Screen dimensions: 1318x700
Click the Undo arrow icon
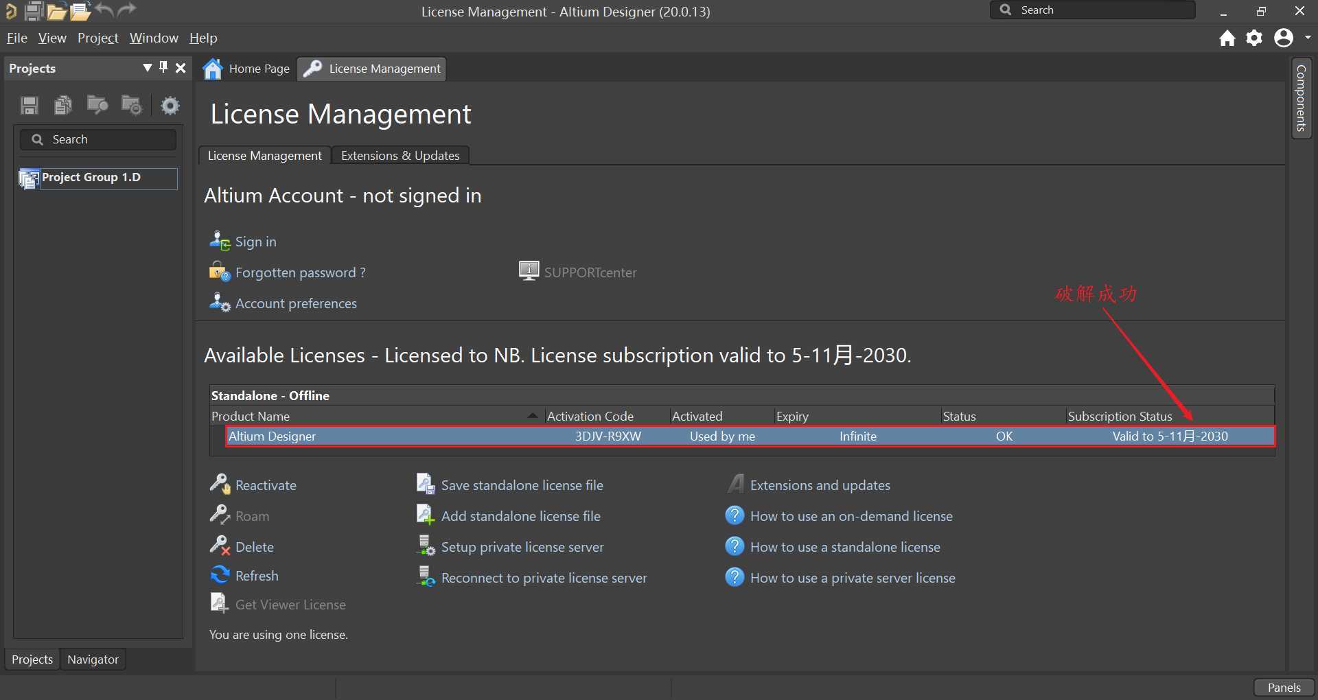(104, 10)
